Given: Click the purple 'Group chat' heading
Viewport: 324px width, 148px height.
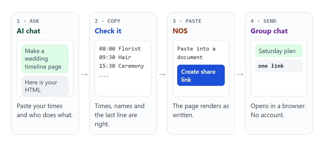Looking at the screenshot, I should tap(269, 31).
